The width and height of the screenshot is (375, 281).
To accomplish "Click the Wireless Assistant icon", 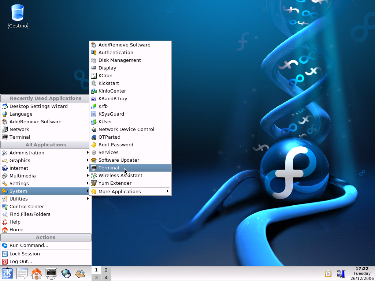I will coord(94,176).
